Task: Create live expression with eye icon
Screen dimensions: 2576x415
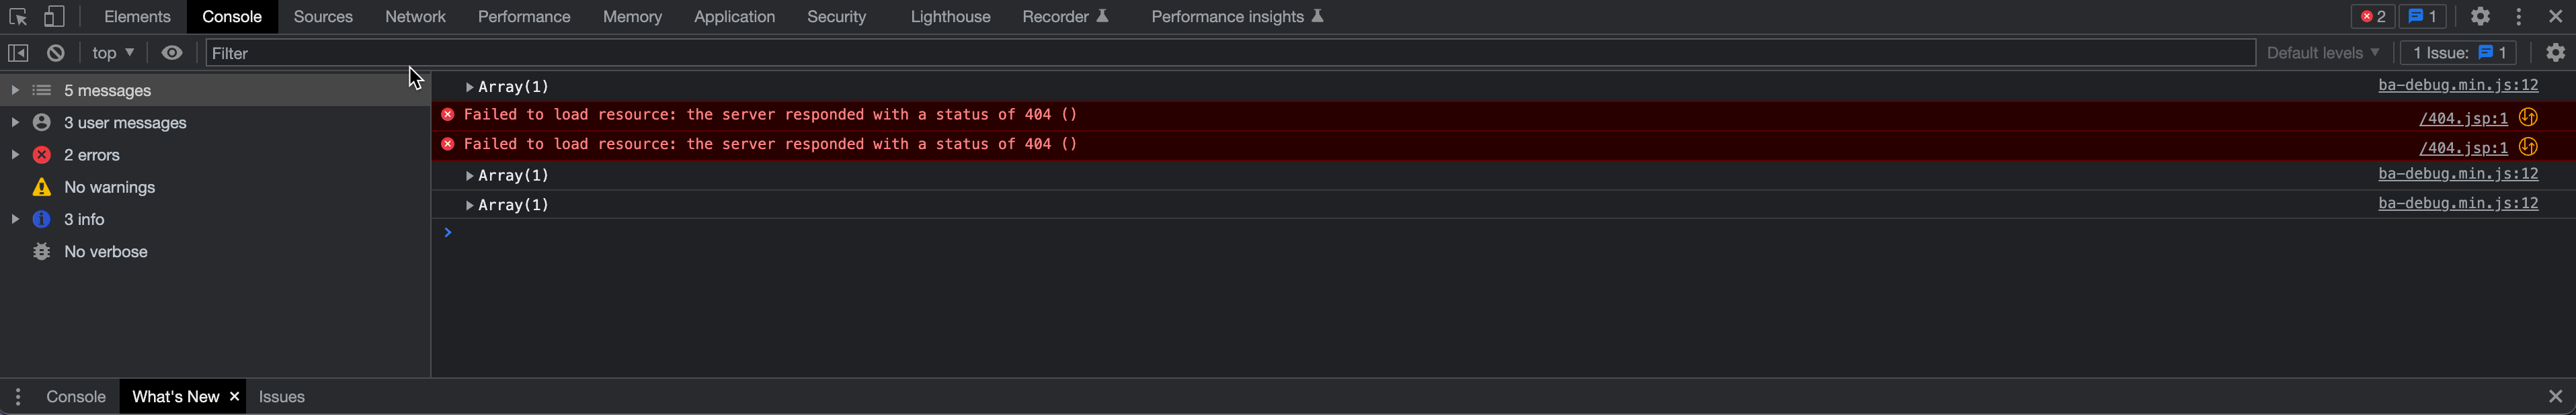Action: click(x=172, y=53)
